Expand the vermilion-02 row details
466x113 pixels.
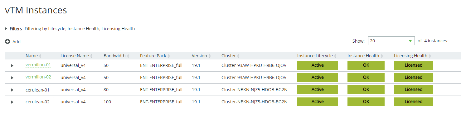pos(12,78)
